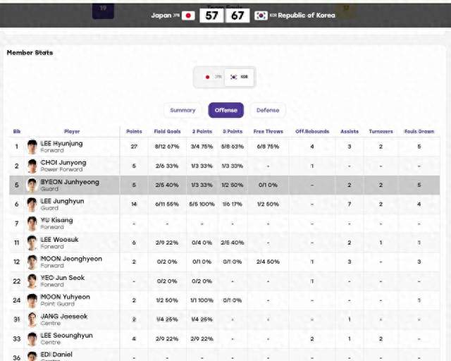Click LEE Junghyun's 5/5 100% two-pointers
Viewport: 451px width, 361px height.
tap(202, 204)
